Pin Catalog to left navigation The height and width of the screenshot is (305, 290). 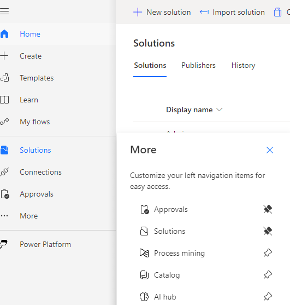tap(268, 275)
